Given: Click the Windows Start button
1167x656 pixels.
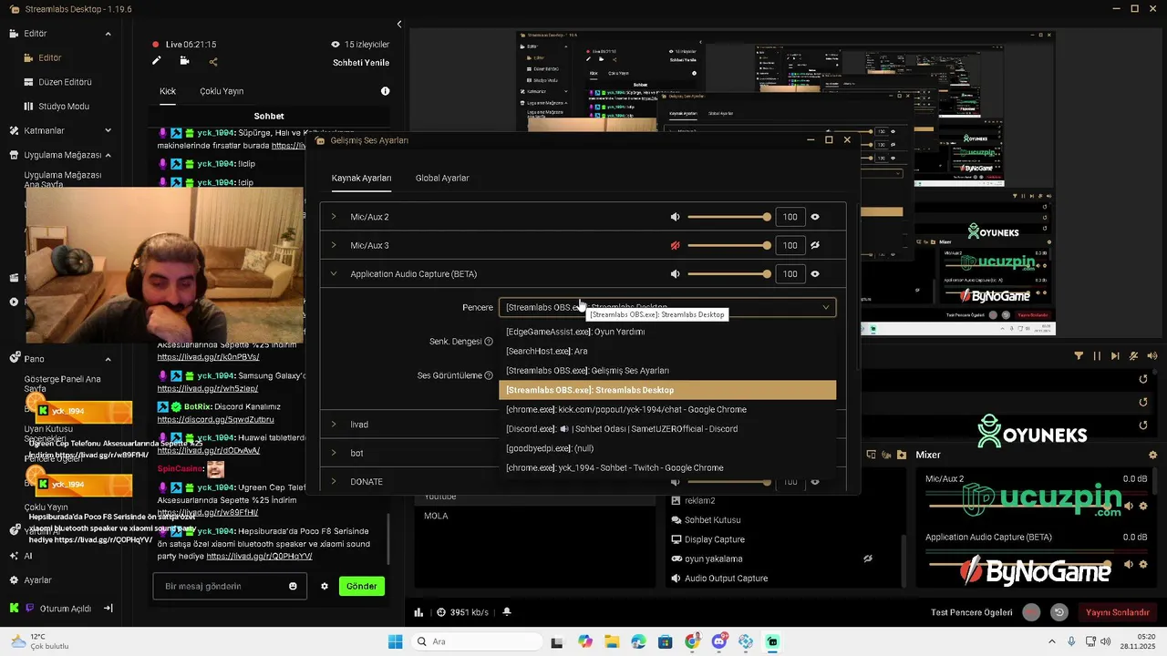Looking at the screenshot, I should (x=395, y=641).
